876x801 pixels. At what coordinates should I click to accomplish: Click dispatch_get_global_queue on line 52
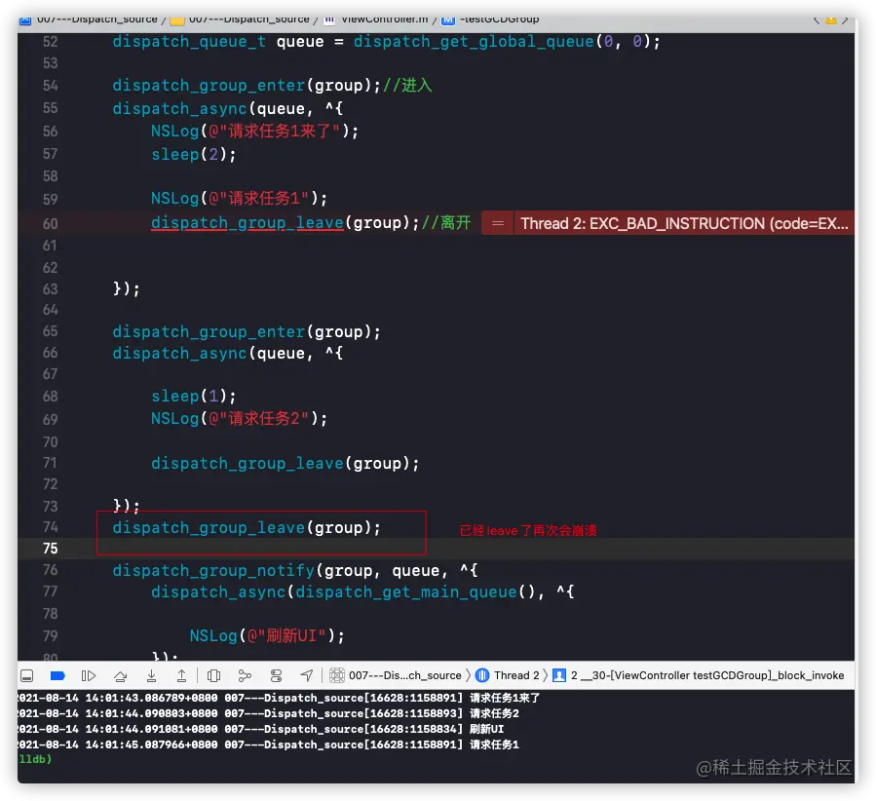coord(474,42)
